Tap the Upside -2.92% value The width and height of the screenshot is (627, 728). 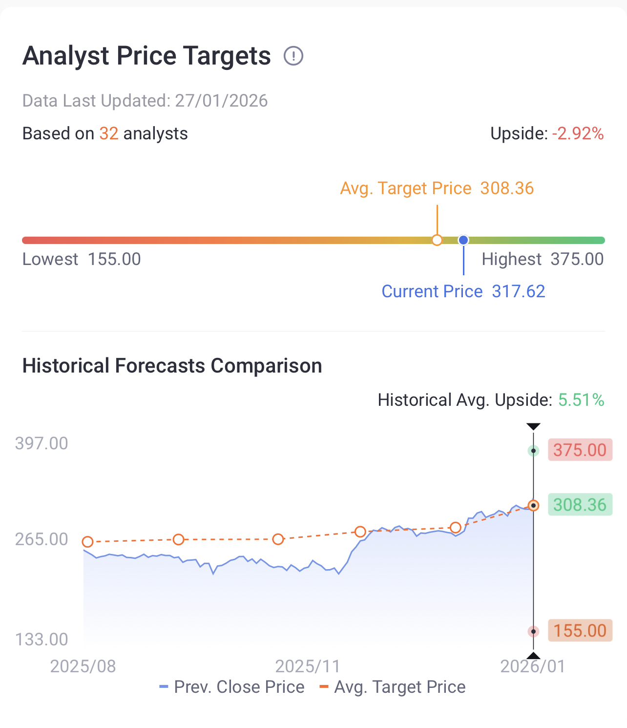tap(578, 133)
